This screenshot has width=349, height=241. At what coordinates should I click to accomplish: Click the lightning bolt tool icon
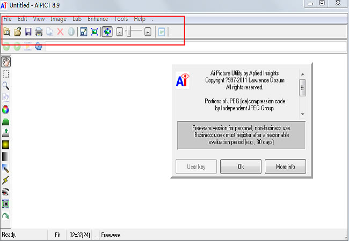point(6,180)
